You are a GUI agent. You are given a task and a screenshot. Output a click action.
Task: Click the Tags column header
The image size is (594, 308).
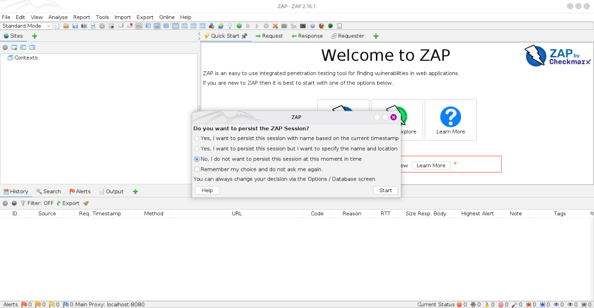pos(560,214)
